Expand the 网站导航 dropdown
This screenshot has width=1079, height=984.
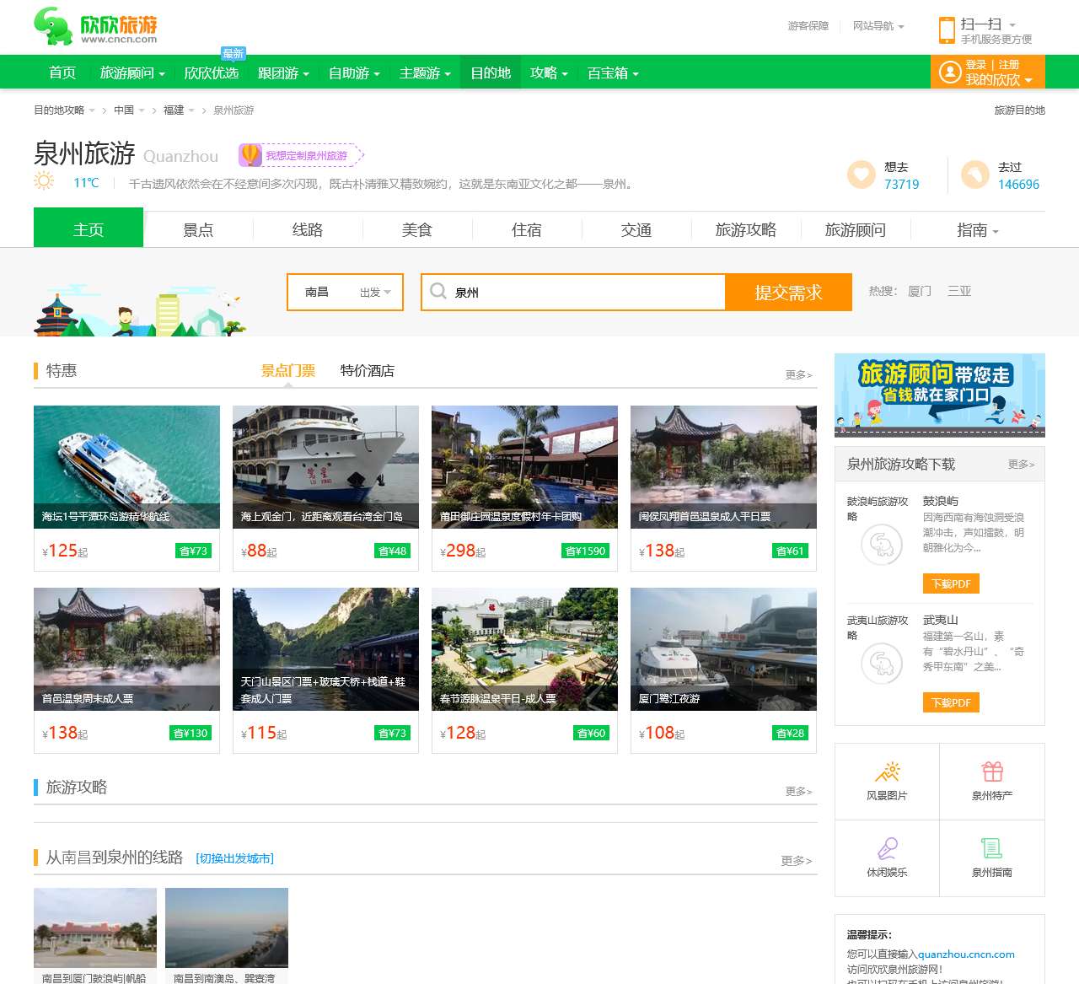coord(878,26)
